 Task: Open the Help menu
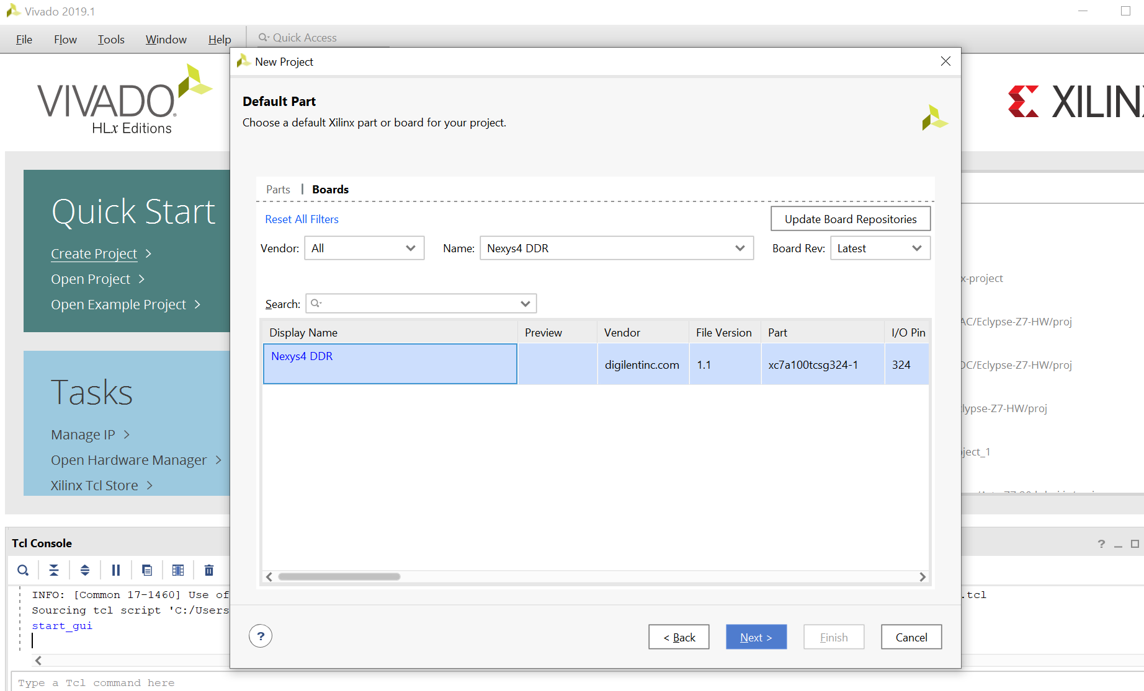click(x=220, y=40)
